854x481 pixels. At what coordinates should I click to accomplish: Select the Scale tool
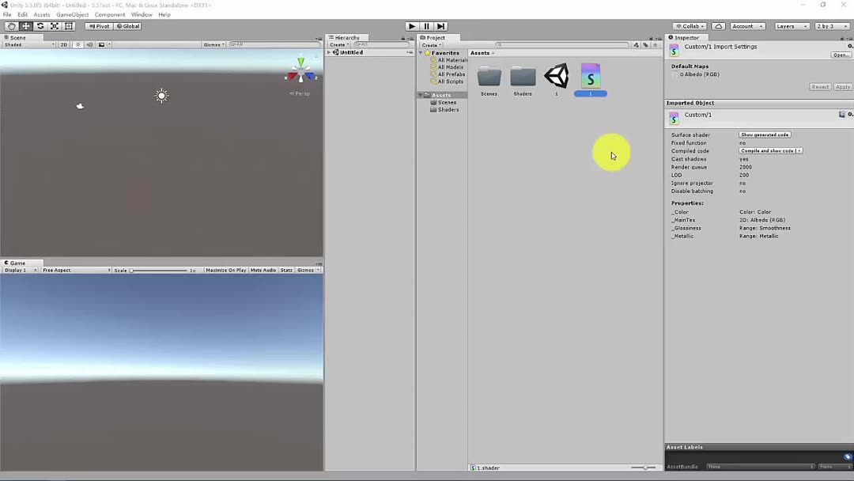coord(54,26)
